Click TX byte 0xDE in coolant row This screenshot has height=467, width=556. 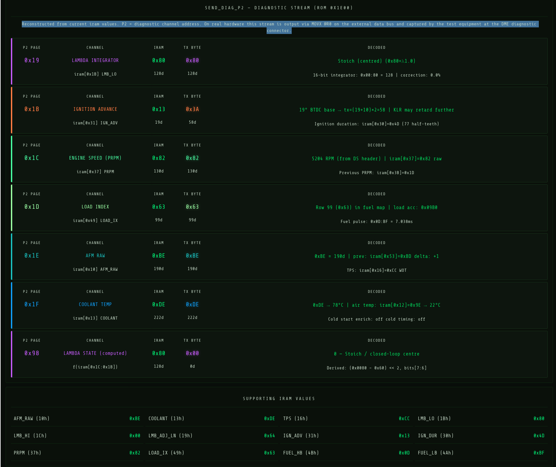(x=192, y=304)
